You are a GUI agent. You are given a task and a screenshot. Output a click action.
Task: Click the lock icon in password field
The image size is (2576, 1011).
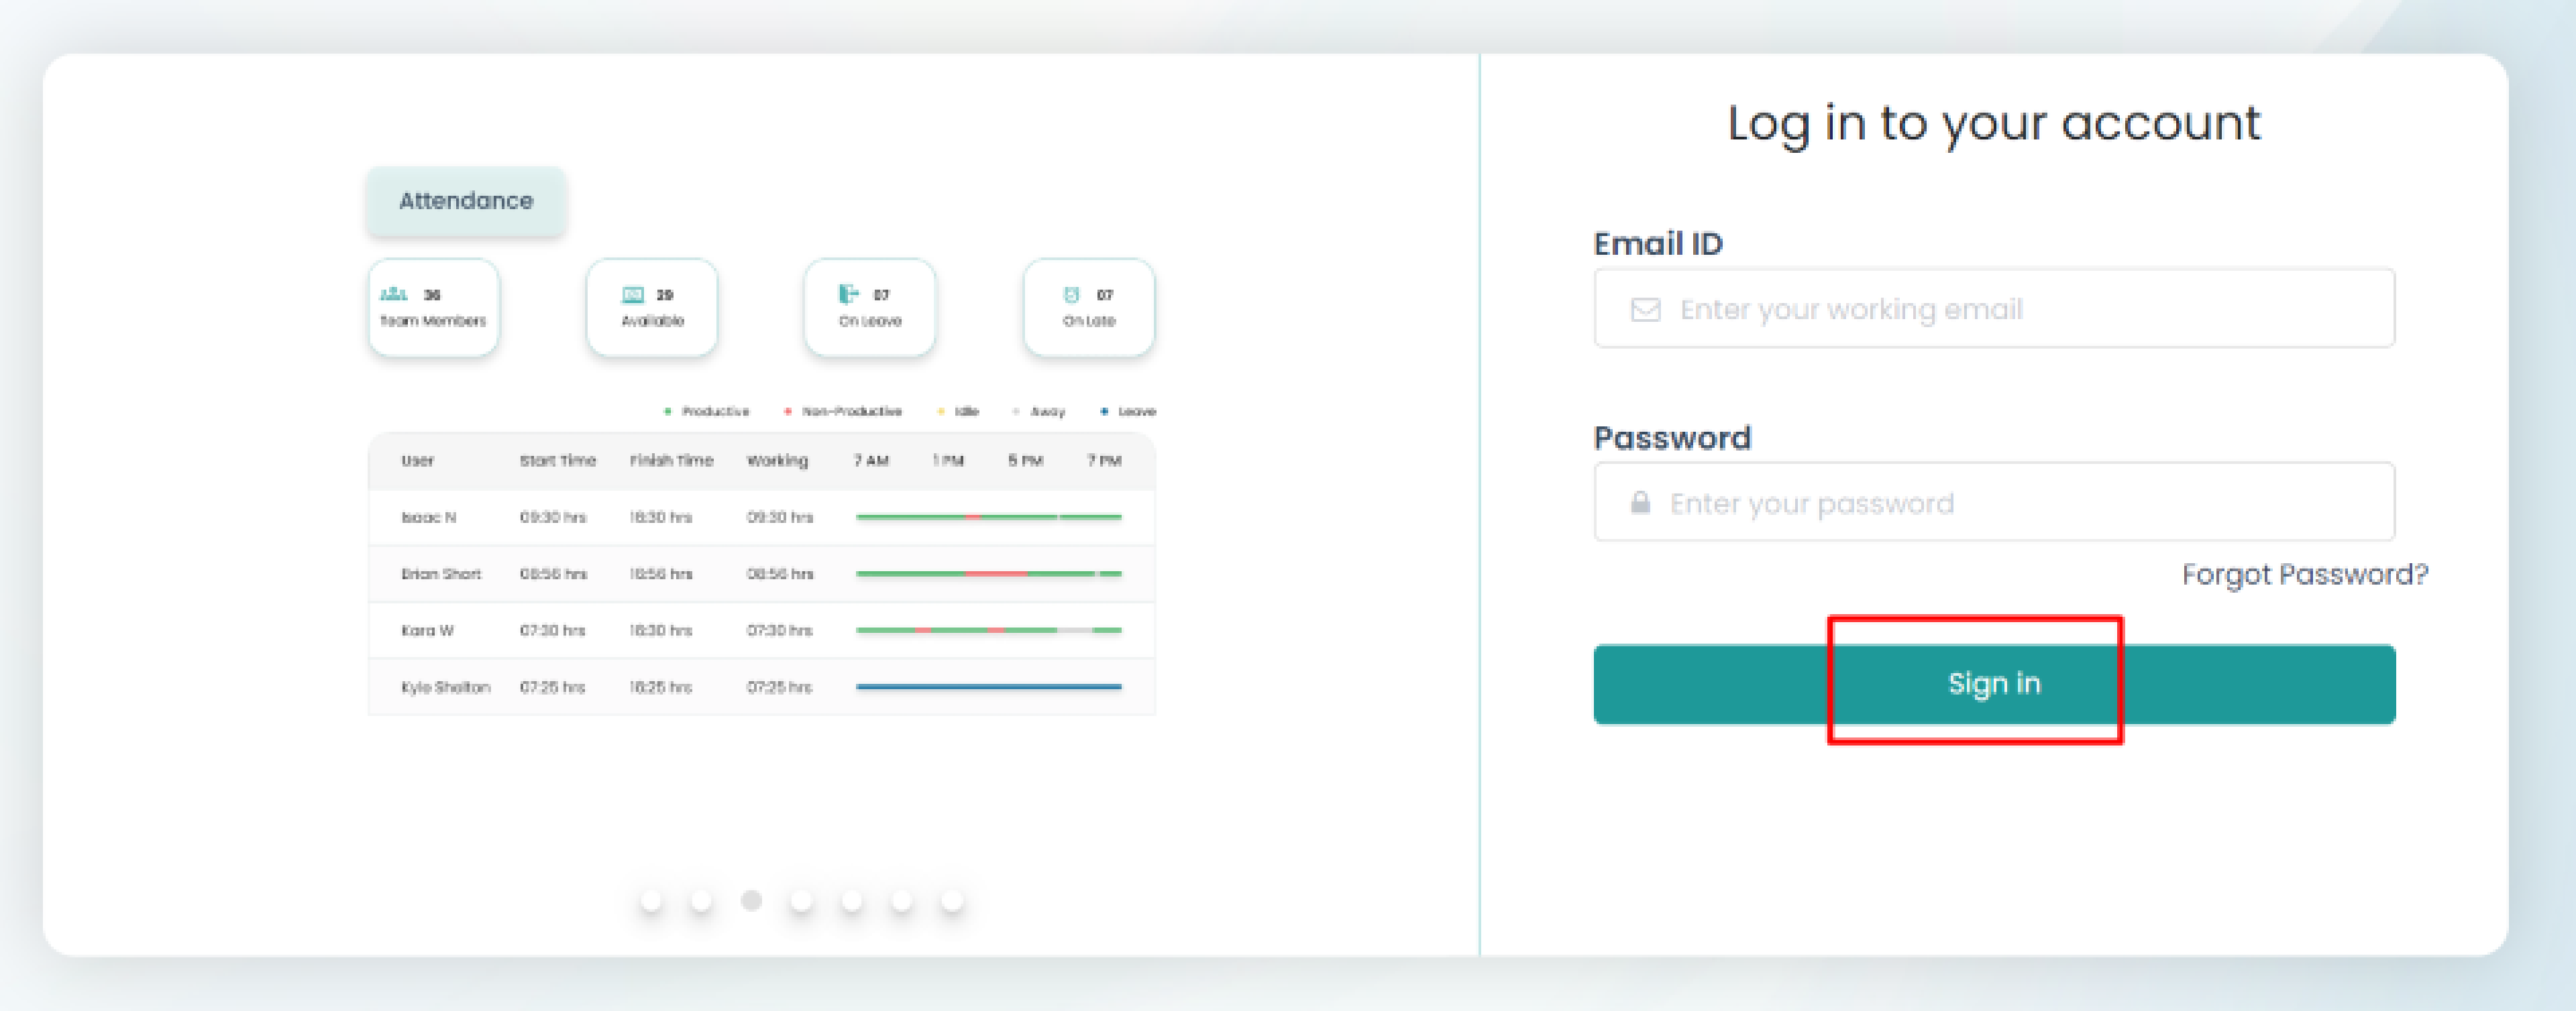click(x=1640, y=503)
